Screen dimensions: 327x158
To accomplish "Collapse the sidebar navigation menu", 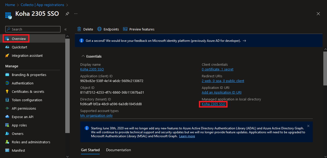I will pos(66,29).
